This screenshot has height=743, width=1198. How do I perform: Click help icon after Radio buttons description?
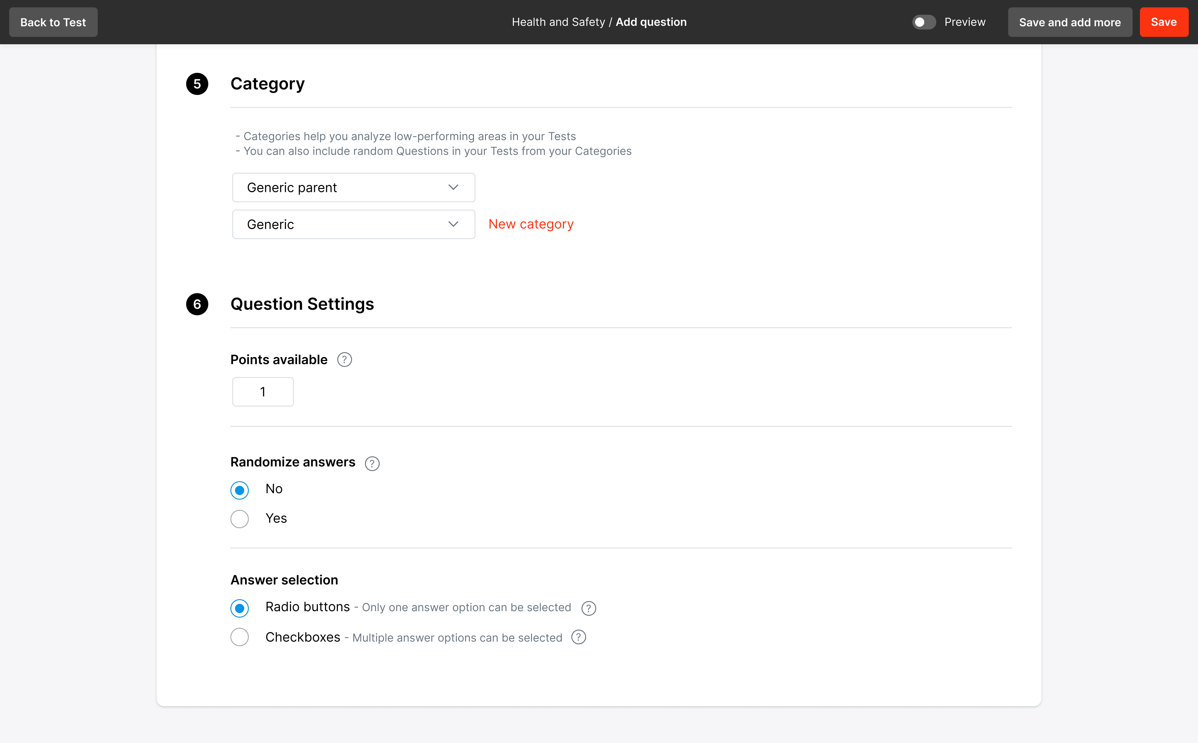pos(589,608)
